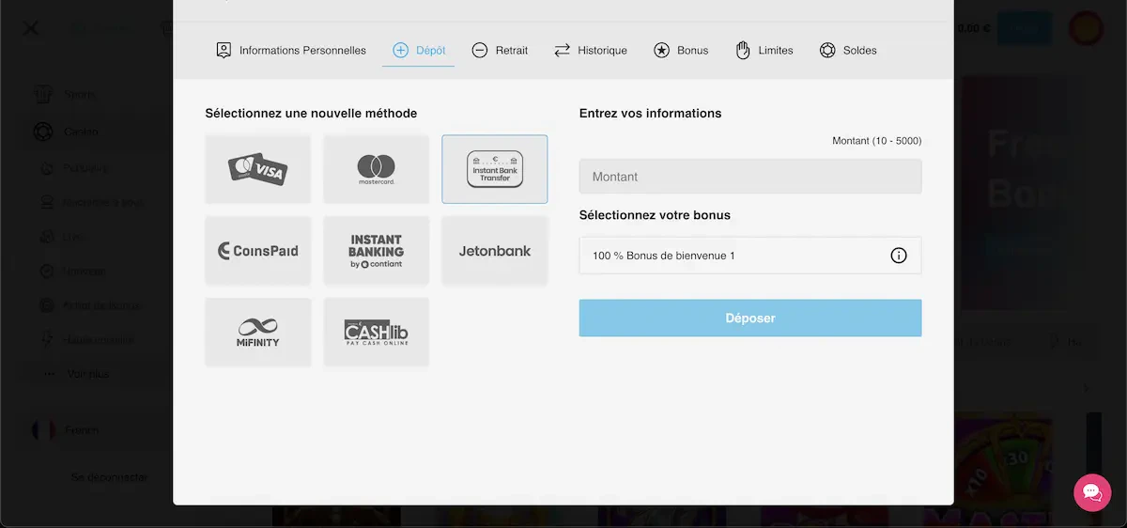Open the Informations Personnelles tab

pos(291,50)
